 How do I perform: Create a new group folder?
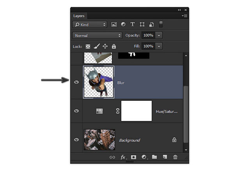pos(154,157)
